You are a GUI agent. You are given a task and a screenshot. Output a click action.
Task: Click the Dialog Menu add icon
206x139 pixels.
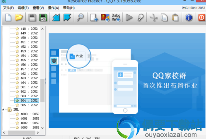pyautogui.click(x=116, y=18)
